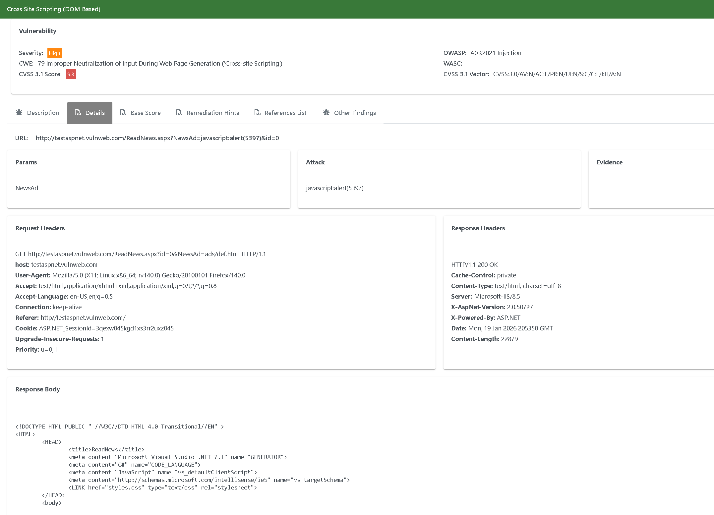Click the Response Body heading
This screenshot has height=515, width=714.
click(37, 389)
